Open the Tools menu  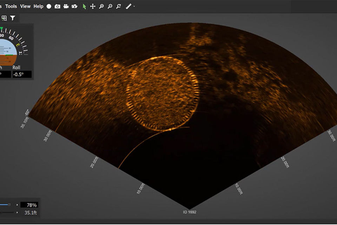11,6
